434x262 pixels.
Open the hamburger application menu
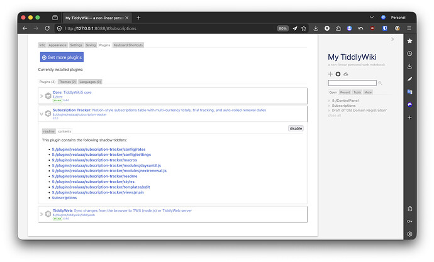point(409,28)
